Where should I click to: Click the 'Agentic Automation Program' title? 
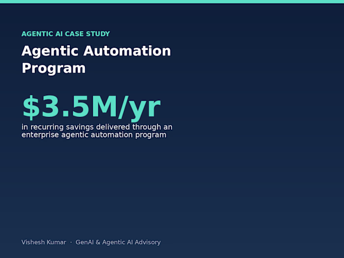tap(96, 59)
